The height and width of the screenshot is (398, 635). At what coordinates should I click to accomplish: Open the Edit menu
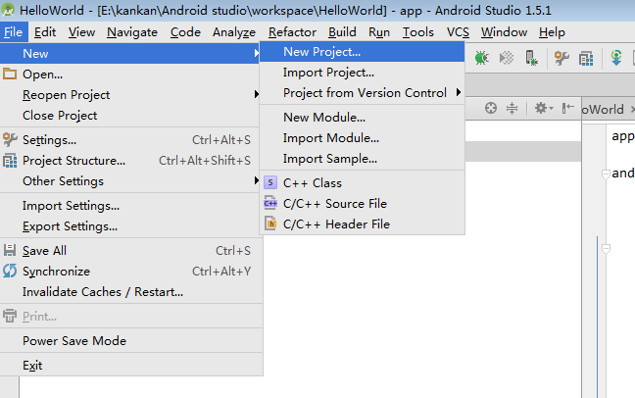click(x=45, y=32)
